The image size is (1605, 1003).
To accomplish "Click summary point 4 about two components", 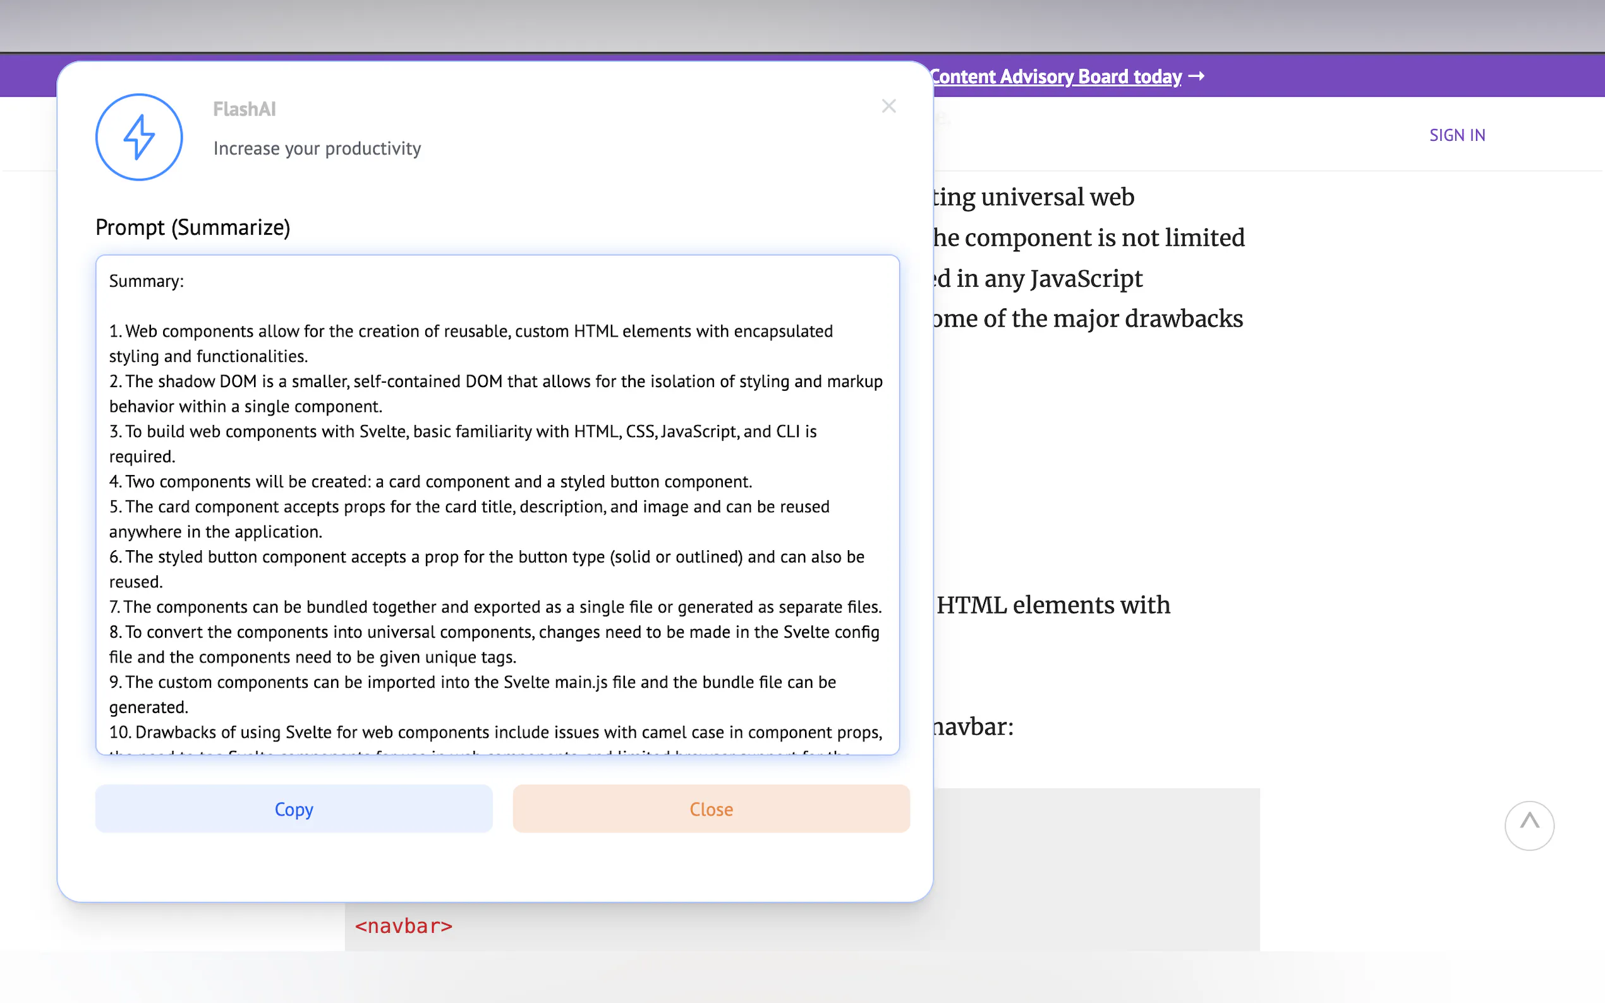I will pos(430,481).
